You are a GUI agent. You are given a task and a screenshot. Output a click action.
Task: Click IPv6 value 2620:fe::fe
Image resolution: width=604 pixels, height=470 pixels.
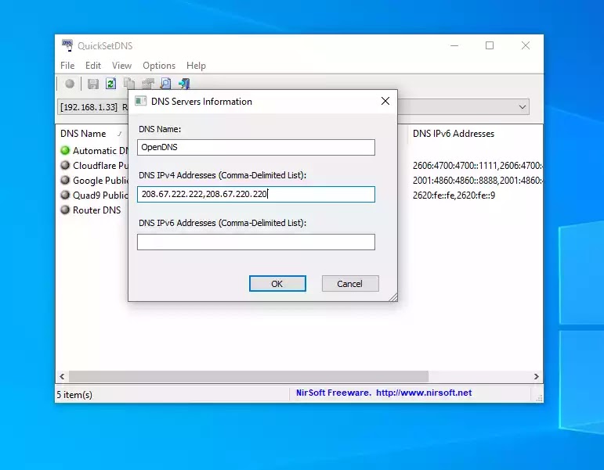click(433, 196)
